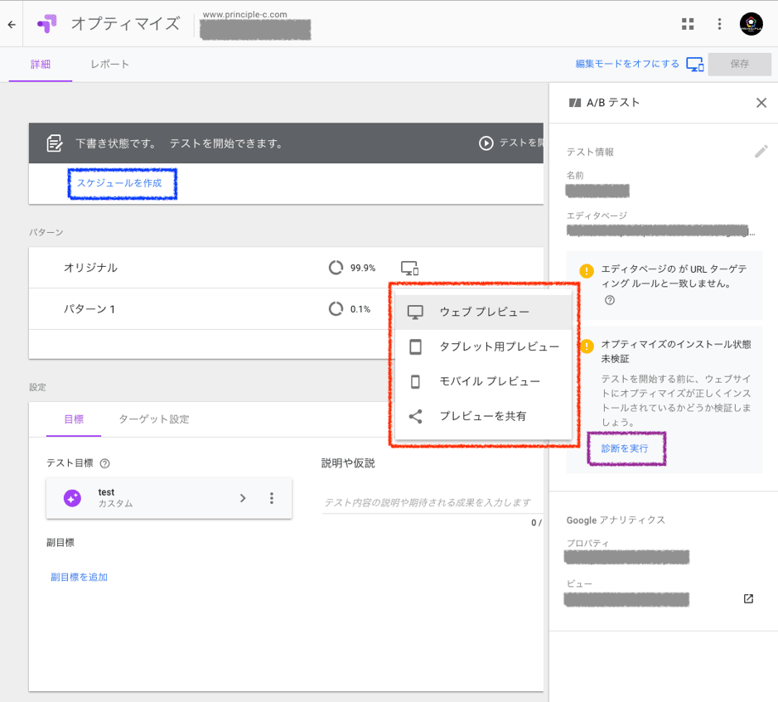Switch to the レポート tab
Viewport: 778px width, 702px height.
109,64
